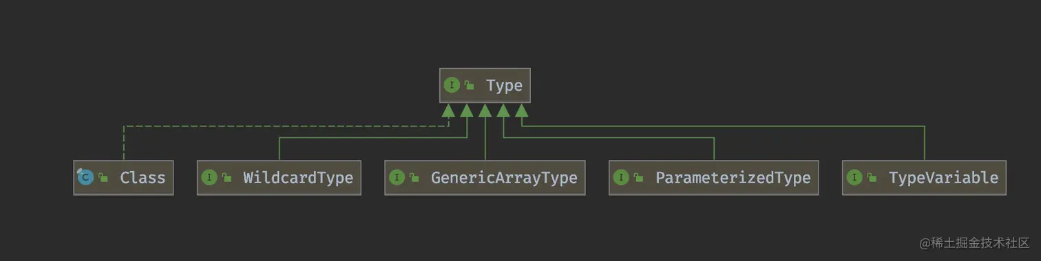1041x261 pixels.
Task: Click the public lock icon on WildcardType node
Action: [227, 177]
